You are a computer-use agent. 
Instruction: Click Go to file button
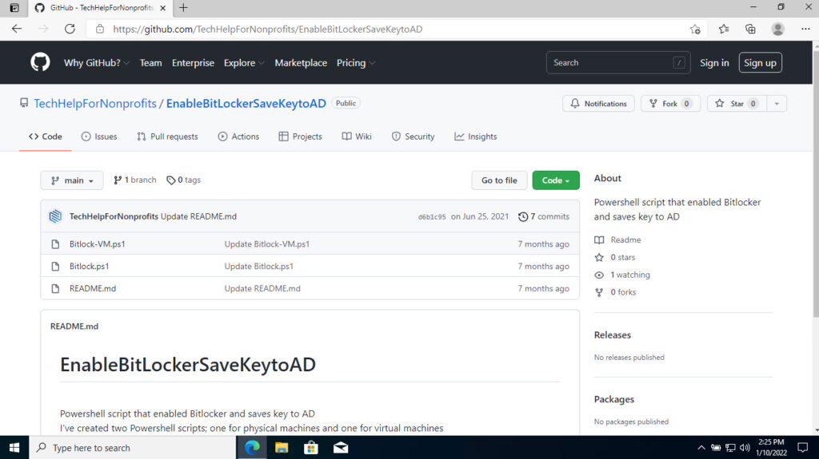pos(499,180)
